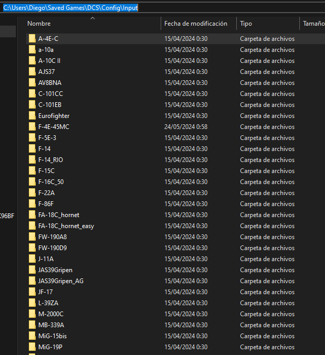Viewport: 325px width, 355px height.
Task: Click the F-15C folder icon
Action: pos(32,171)
